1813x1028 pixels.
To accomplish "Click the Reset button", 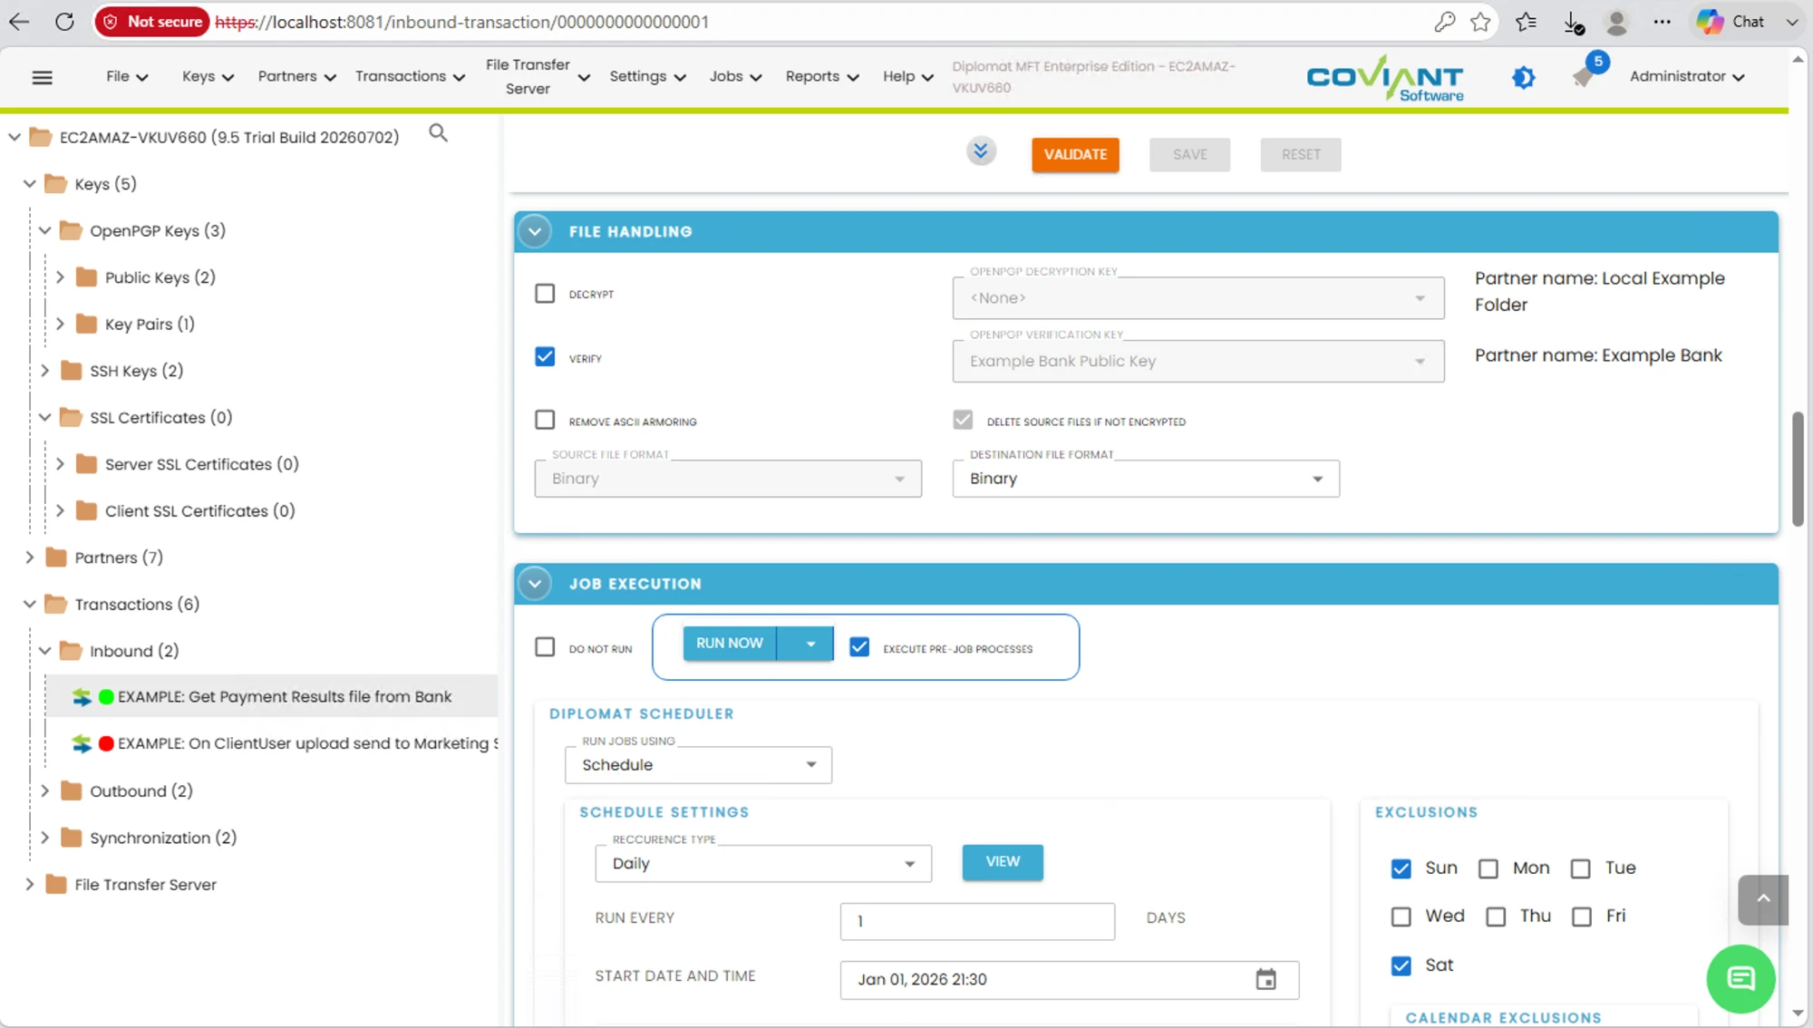I will click(1301, 154).
